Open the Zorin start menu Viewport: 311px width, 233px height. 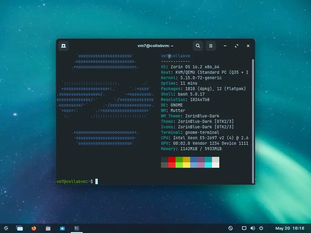[x=6, y=228]
